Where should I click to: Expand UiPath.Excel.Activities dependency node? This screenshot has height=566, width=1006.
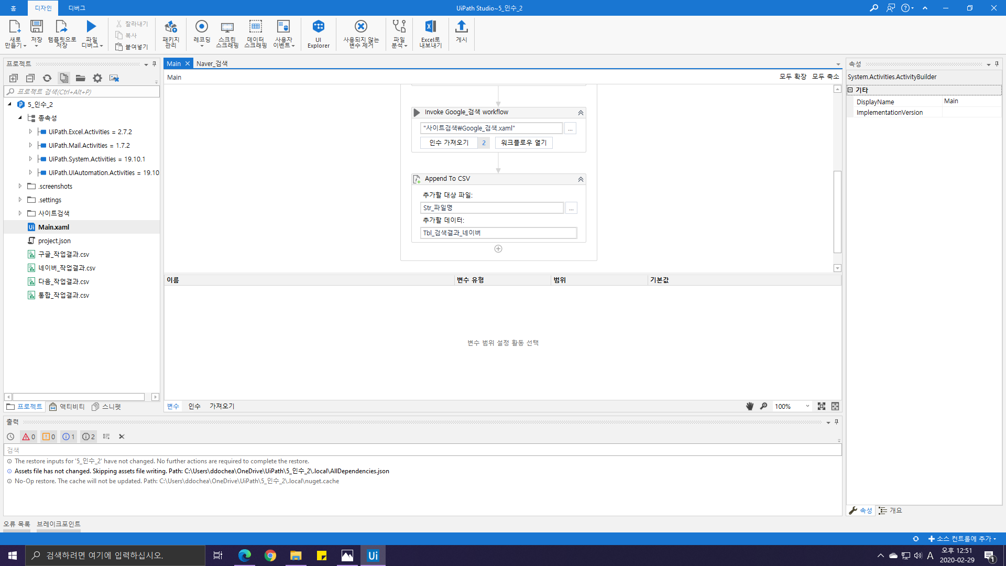[30, 132]
